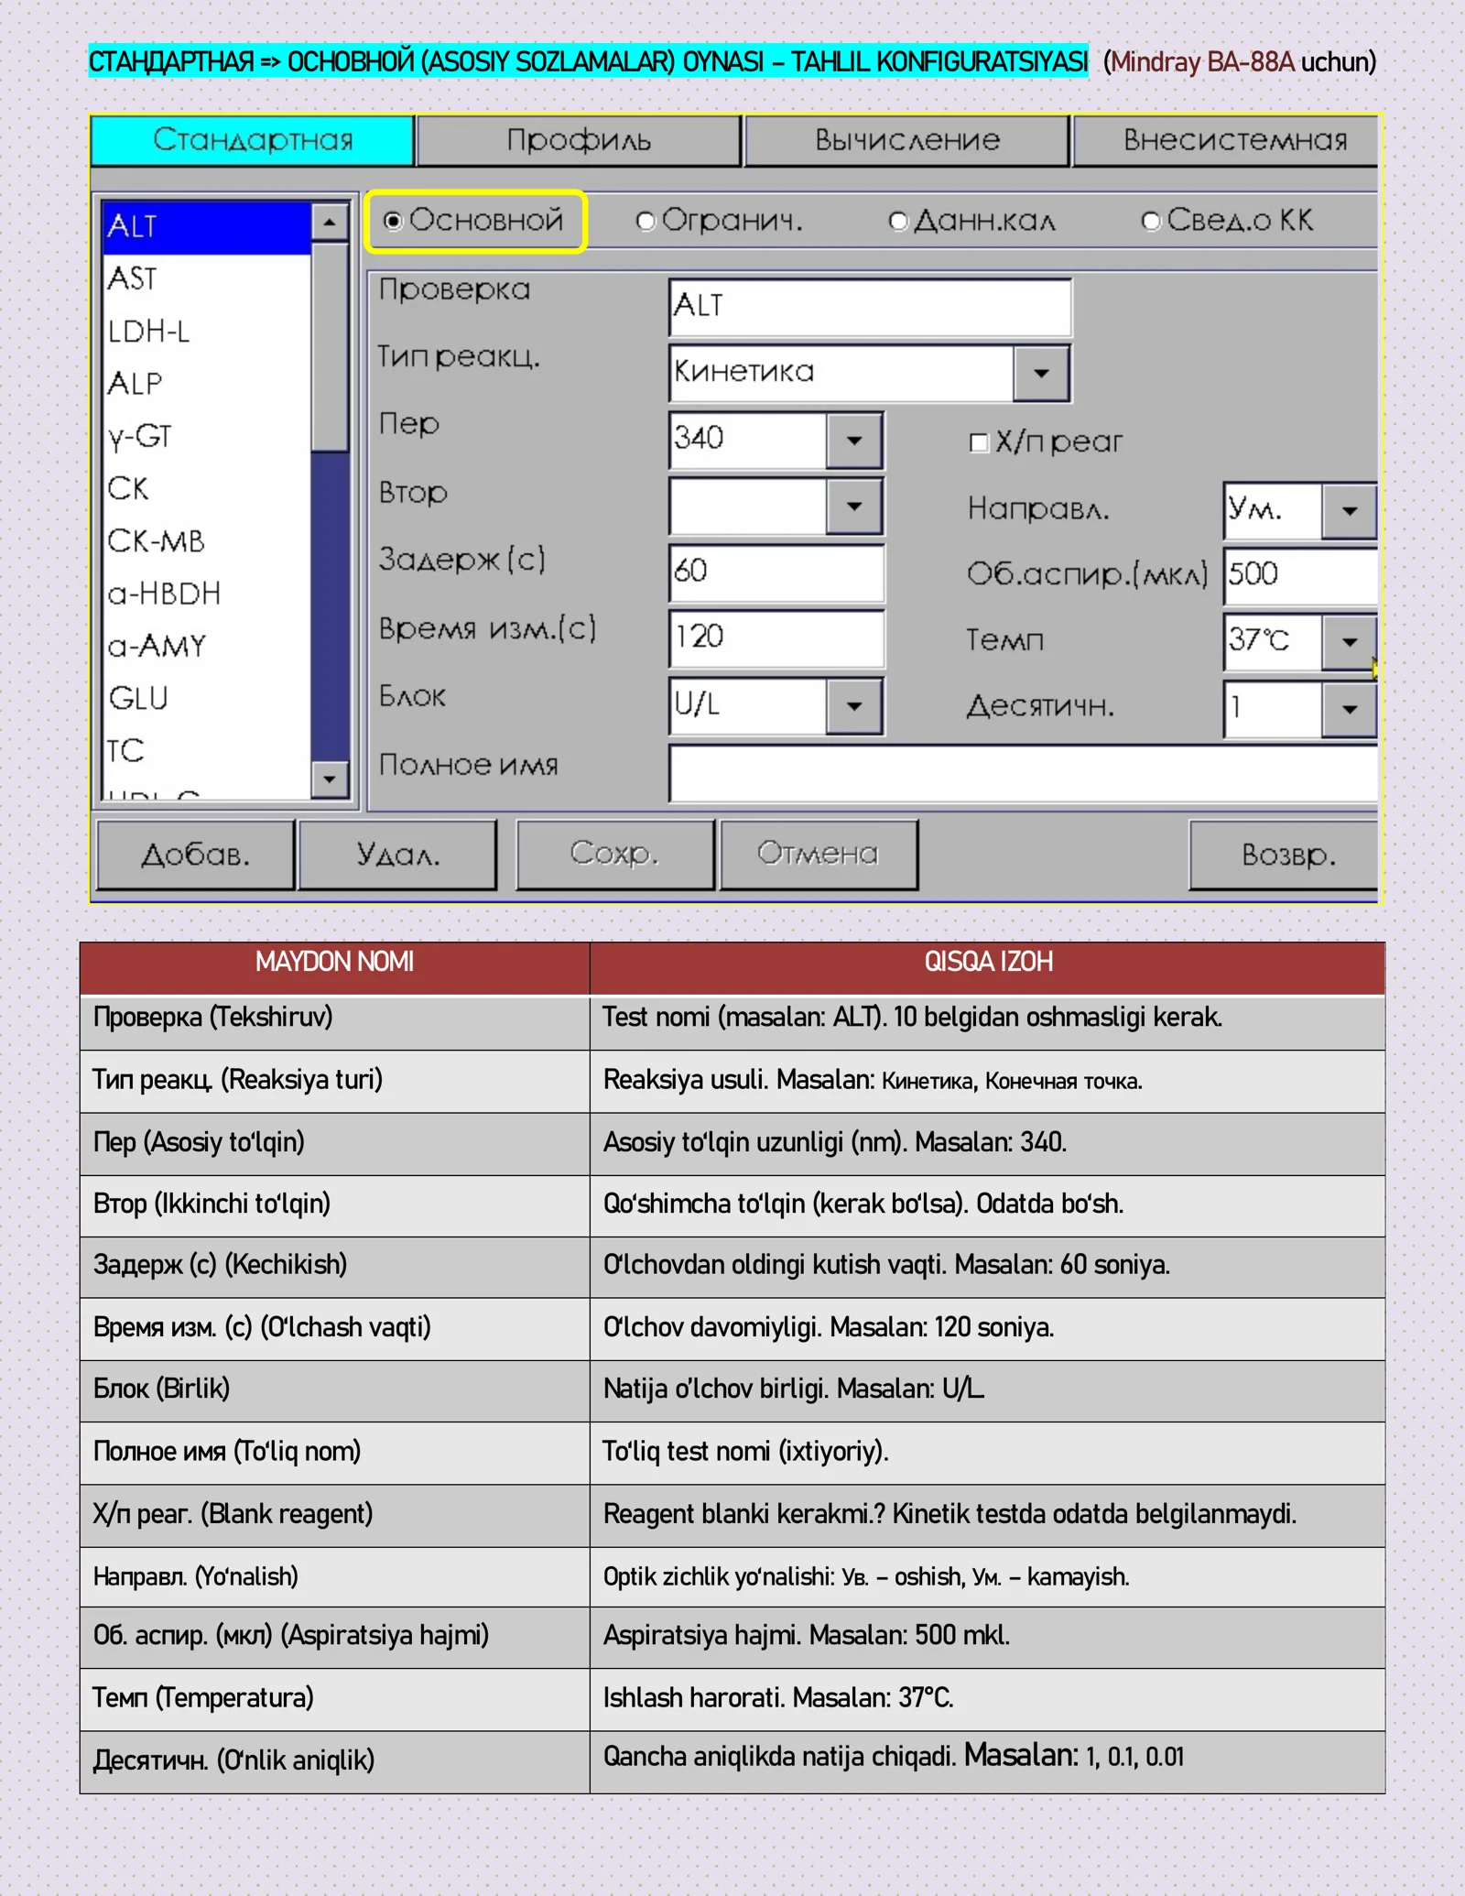Select the Огранич. radio option
Screen dimensions: 1465x1896
pyautogui.click(x=646, y=222)
